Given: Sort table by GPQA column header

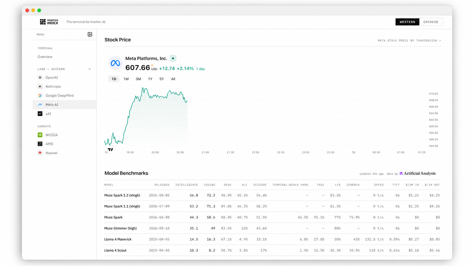Looking at the screenshot, I should 227,185.
